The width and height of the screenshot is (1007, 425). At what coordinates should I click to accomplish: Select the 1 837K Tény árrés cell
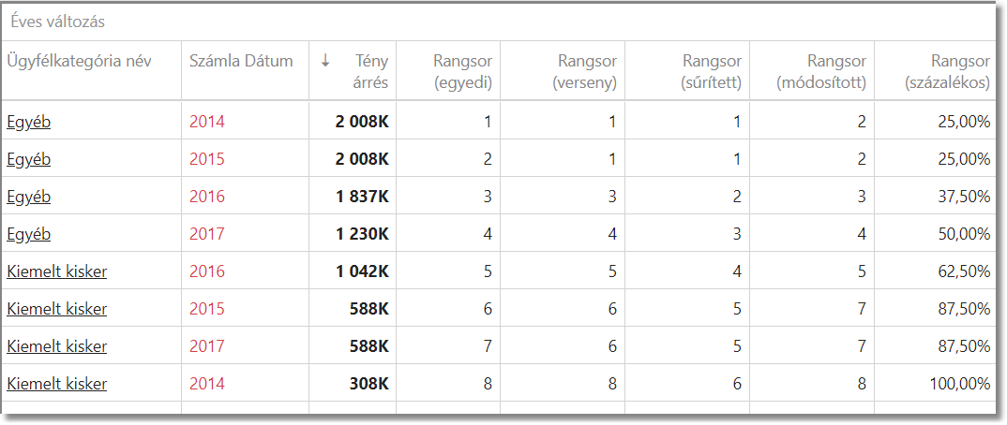[361, 197]
